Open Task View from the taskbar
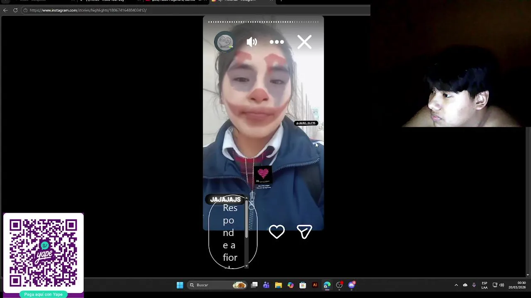This screenshot has height=298, width=531. click(254, 285)
